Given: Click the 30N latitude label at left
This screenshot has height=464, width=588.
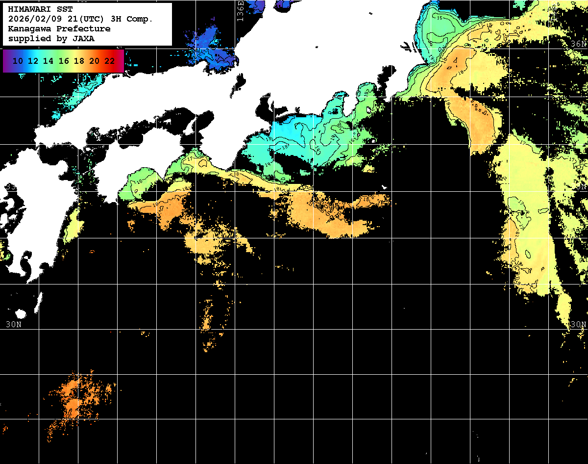Looking at the screenshot, I should tap(13, 324).
